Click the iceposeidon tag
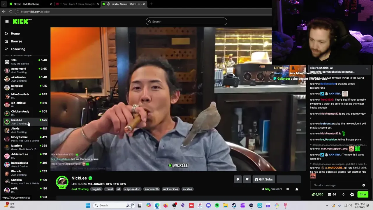This screenshot has width=373, height=210. point(132,189)
